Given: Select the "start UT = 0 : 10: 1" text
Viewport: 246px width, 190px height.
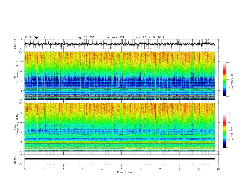Looking at the screenshot, I should tap(150, 37).
